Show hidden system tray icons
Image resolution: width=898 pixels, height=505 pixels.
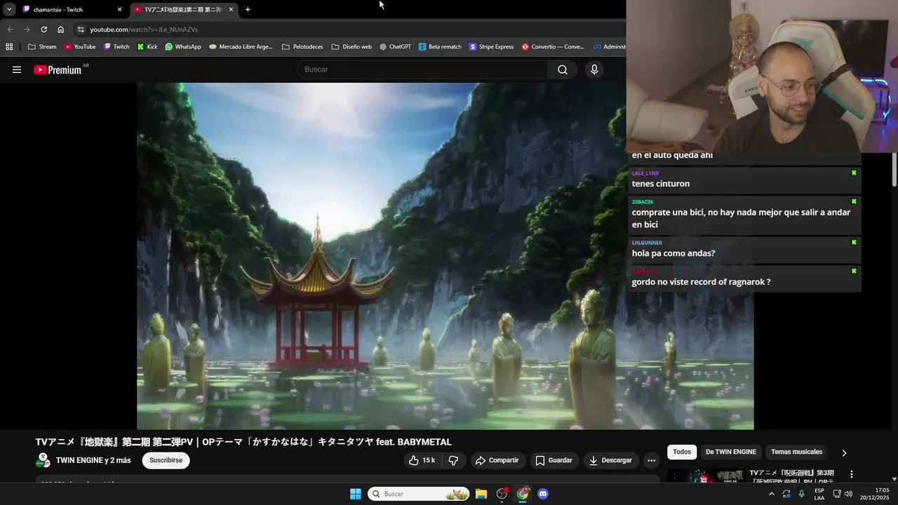click(772, 494)
